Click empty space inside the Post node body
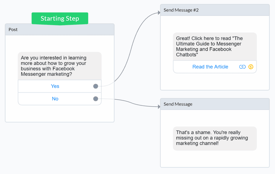This screenshot has height=174, width=275. click(x=60, y=114)
